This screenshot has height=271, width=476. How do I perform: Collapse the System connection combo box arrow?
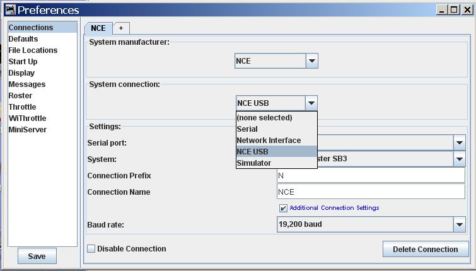pos(311,103)
